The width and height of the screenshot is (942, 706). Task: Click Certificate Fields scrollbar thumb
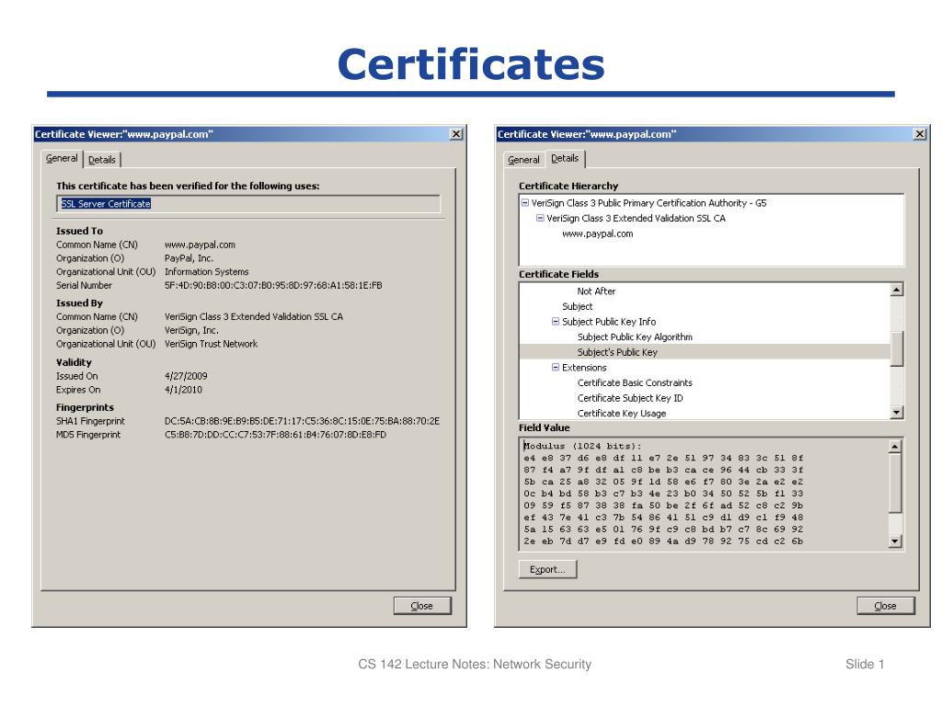coord(896,348)
